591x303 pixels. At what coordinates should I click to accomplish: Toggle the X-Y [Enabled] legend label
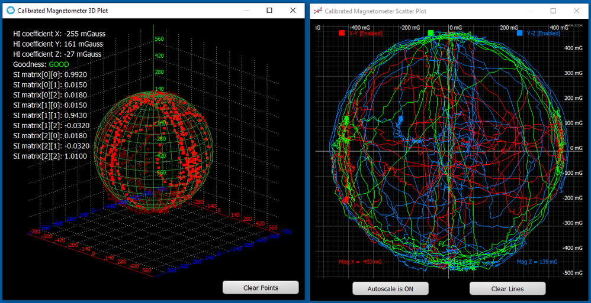pos(366,34)
